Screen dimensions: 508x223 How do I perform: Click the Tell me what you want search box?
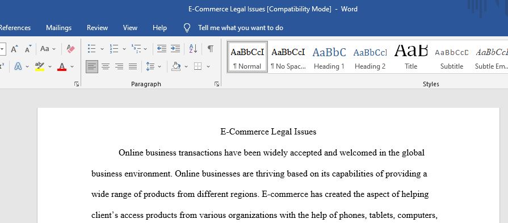(241, 28)
